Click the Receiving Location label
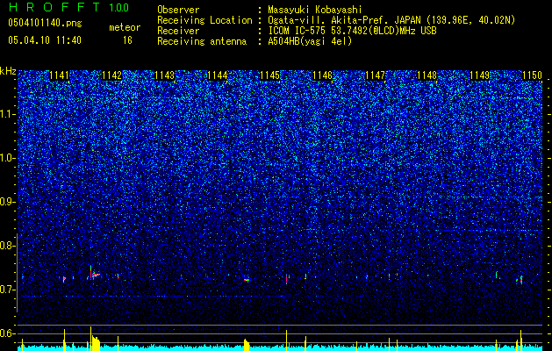Image resolution: width=552 pixels, height=351 pixels. (204, 20)
